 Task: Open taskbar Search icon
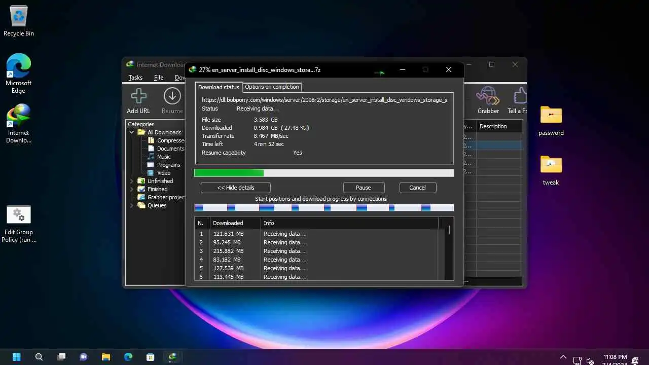point(39,357)
